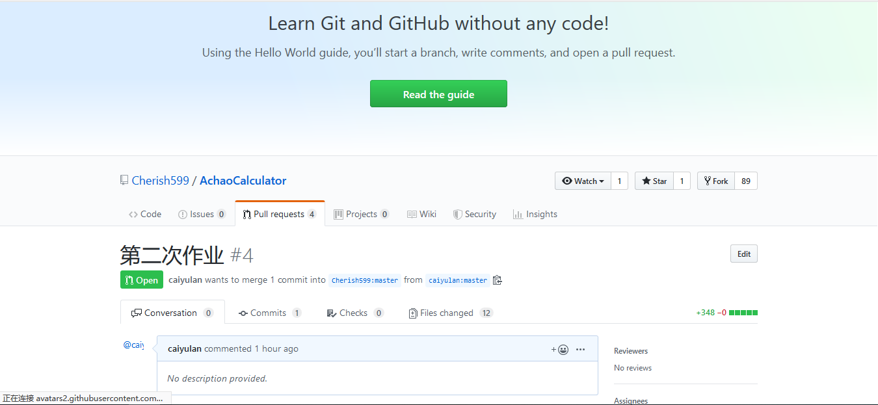Open the caiyulan author link in merge line
Screen dimensions: 878x405
click(x=185, y=280)
